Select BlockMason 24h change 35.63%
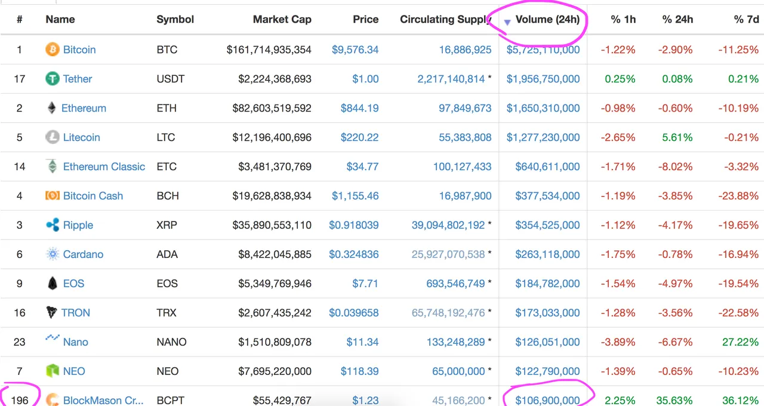The height and width of the screenshot is (406, 764). point(674,401)
